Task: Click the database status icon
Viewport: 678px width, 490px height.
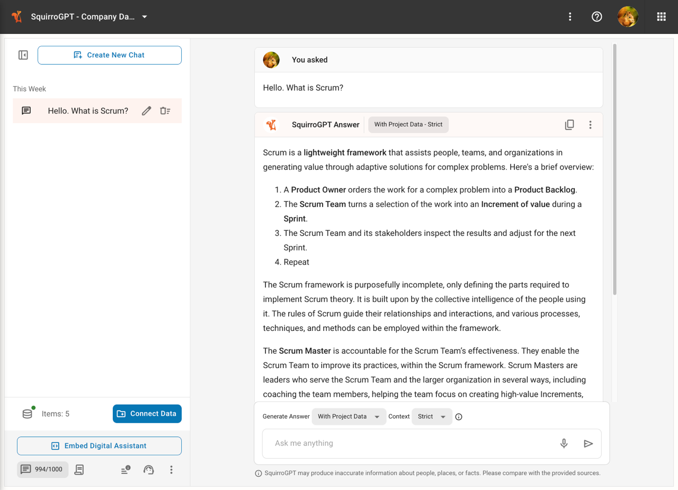Action: pyautogui.click(x=28, y=413)
